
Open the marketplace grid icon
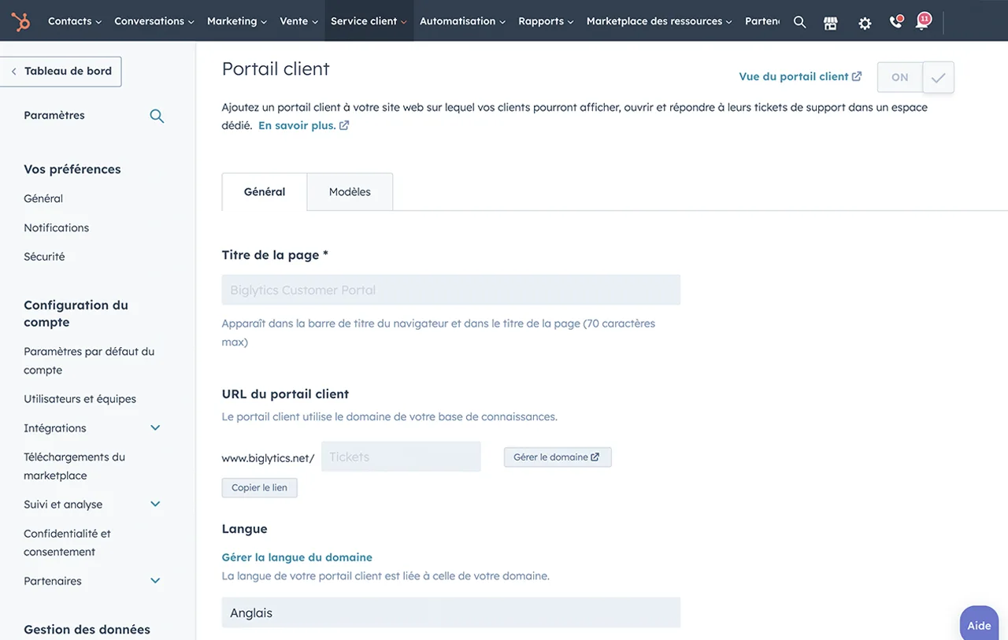[x=830, y=22]
